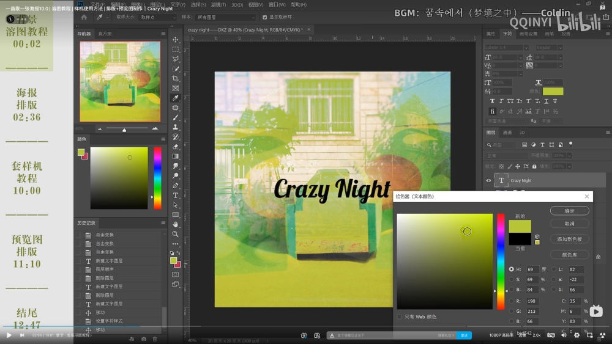
Task: Select the Eyedropper tool in toolbox
Action: [x=176, y=98]
